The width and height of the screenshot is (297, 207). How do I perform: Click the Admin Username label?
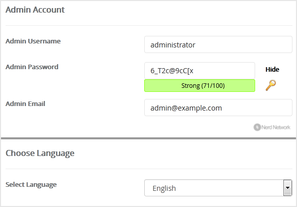(x=33, y=41)
